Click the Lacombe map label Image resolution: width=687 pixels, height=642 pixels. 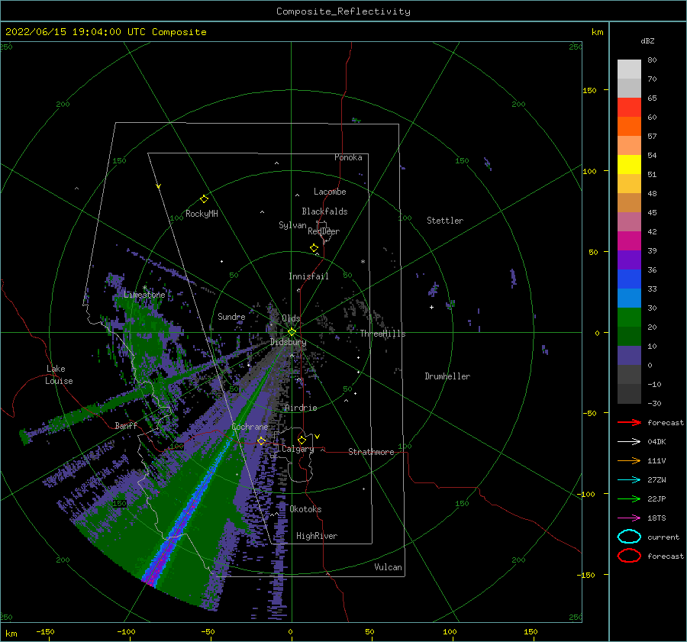click(330, 192)
